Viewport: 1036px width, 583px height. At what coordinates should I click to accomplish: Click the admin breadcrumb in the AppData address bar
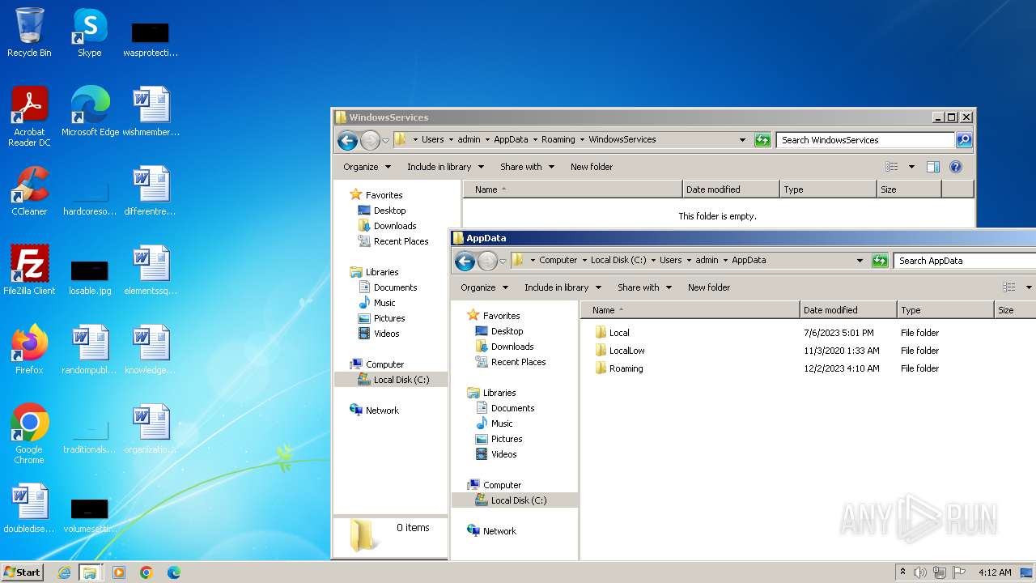[x=707, y=261]
